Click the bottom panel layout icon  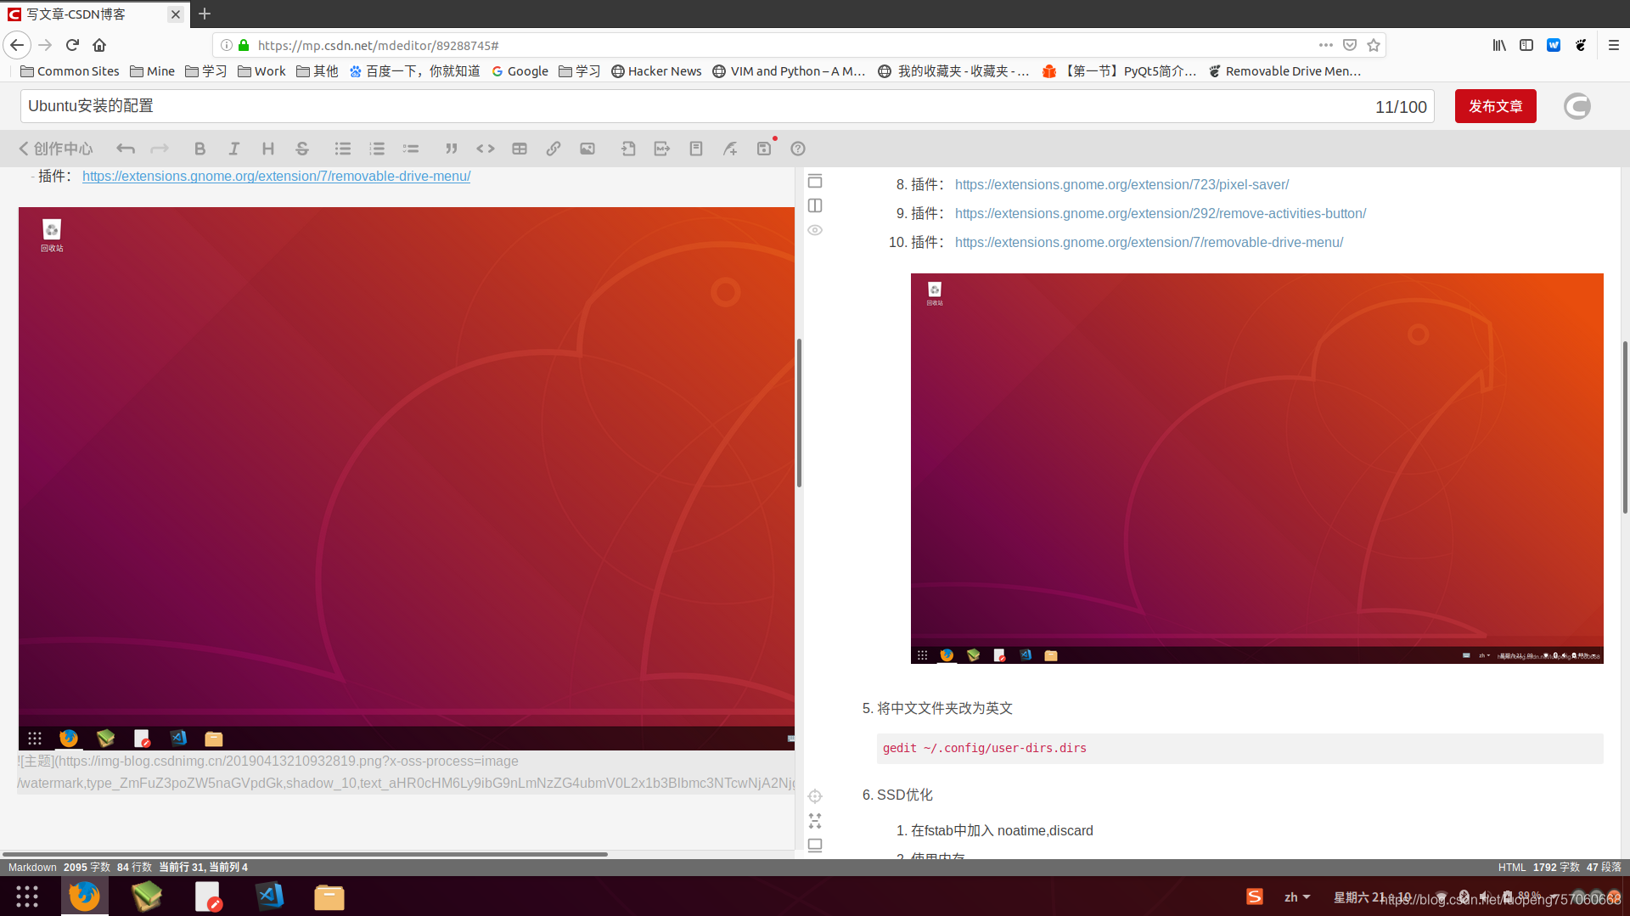pos(815,846)
